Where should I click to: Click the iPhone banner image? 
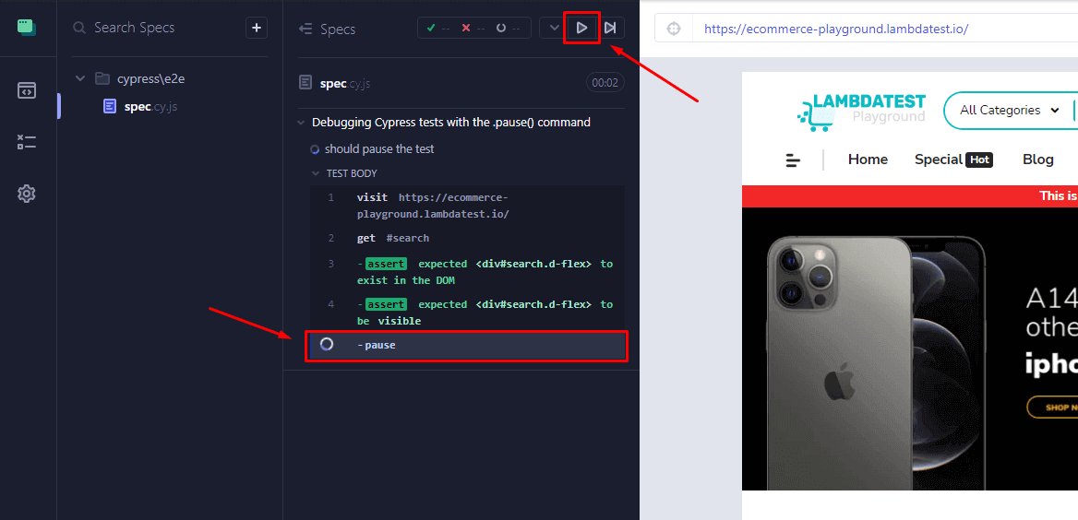[x=910, y=349]
